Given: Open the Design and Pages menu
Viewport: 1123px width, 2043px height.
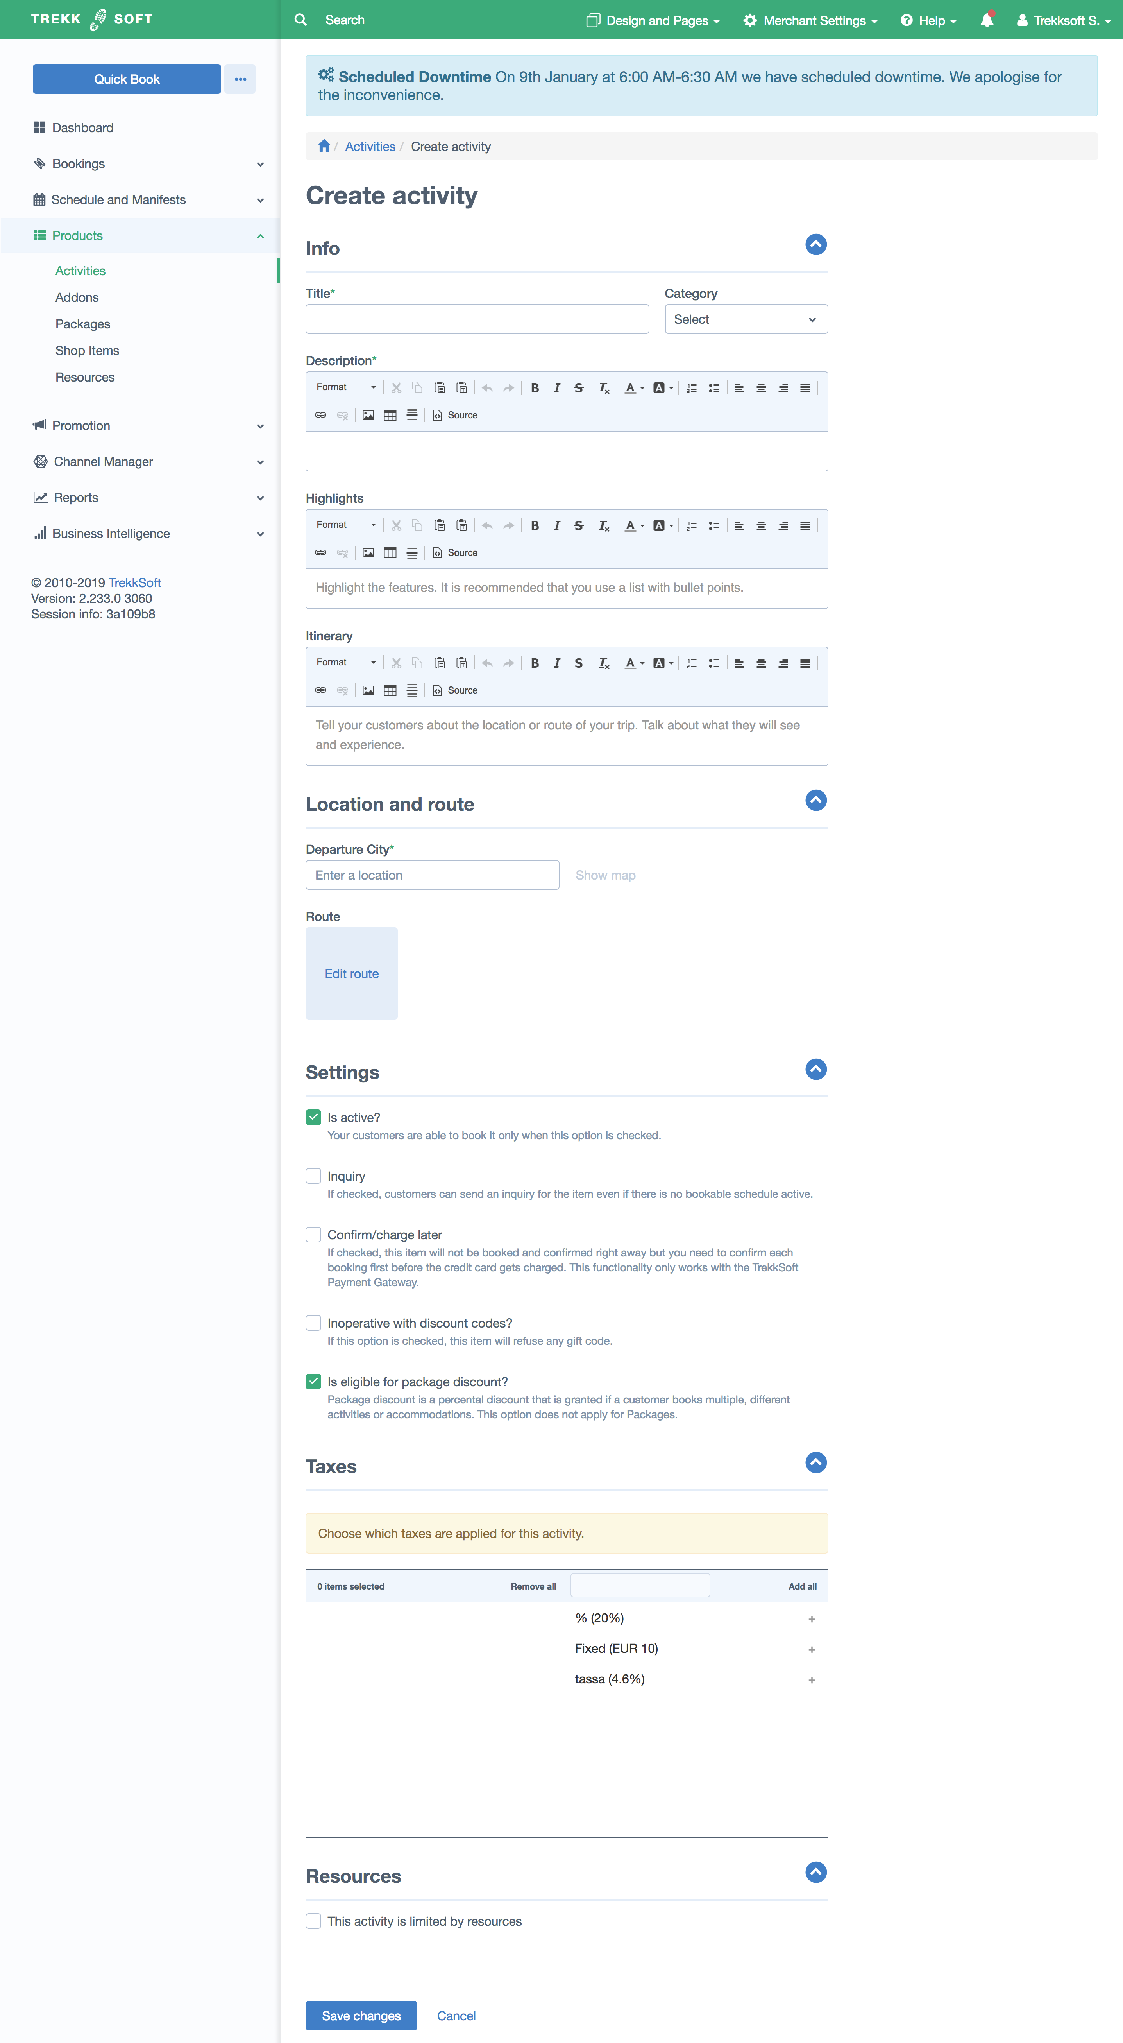Looking at the screenshot, I should point(652,21).
